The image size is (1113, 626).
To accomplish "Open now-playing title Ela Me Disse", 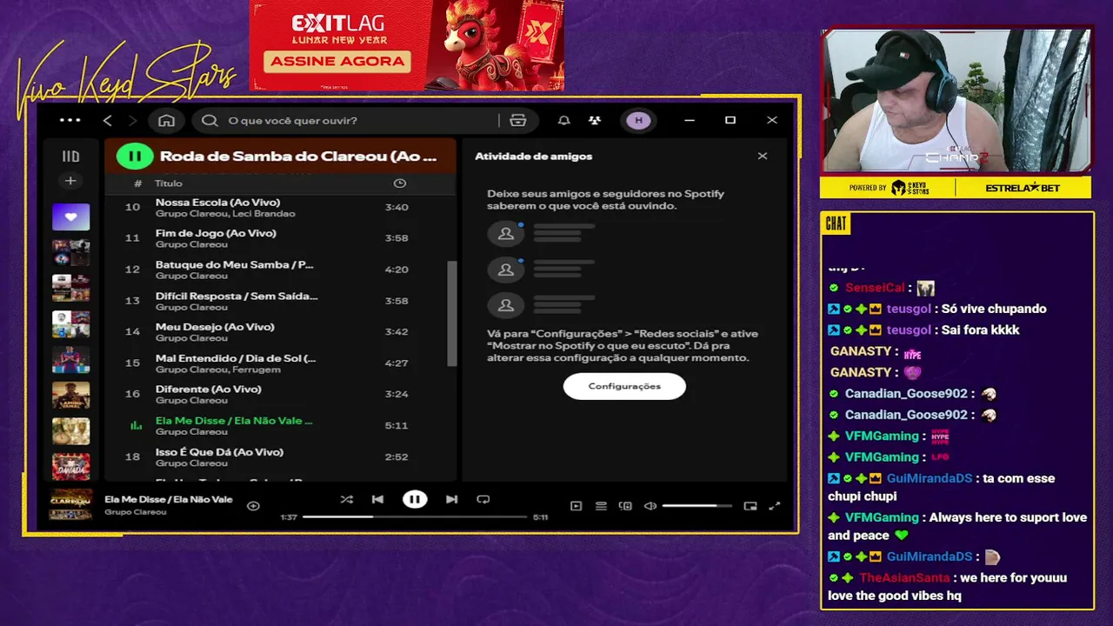I will [169, 499].
